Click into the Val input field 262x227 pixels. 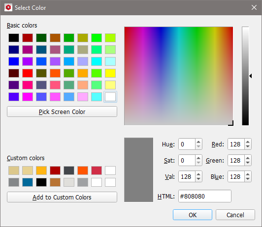coord(187,176)
